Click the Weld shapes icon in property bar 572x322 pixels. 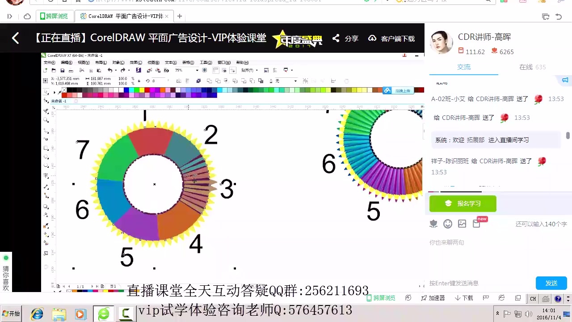209,81
